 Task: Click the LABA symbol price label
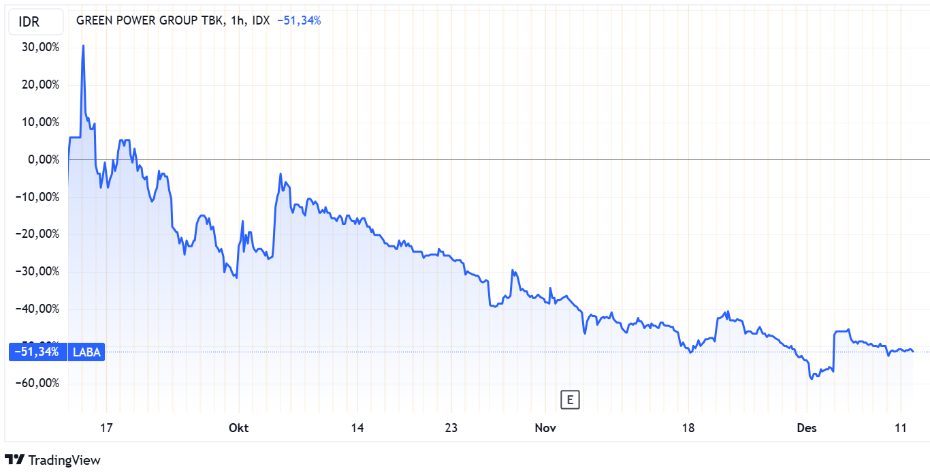pyautogui.click(x=86, y=352)
